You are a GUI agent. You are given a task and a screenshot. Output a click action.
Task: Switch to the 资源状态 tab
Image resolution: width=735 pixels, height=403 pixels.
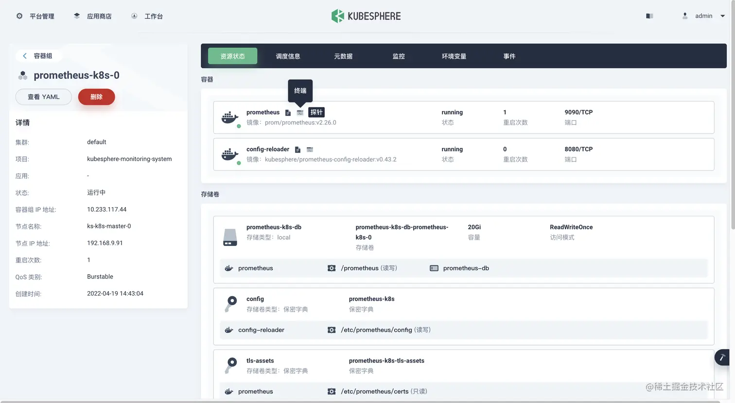coord(232,56)
